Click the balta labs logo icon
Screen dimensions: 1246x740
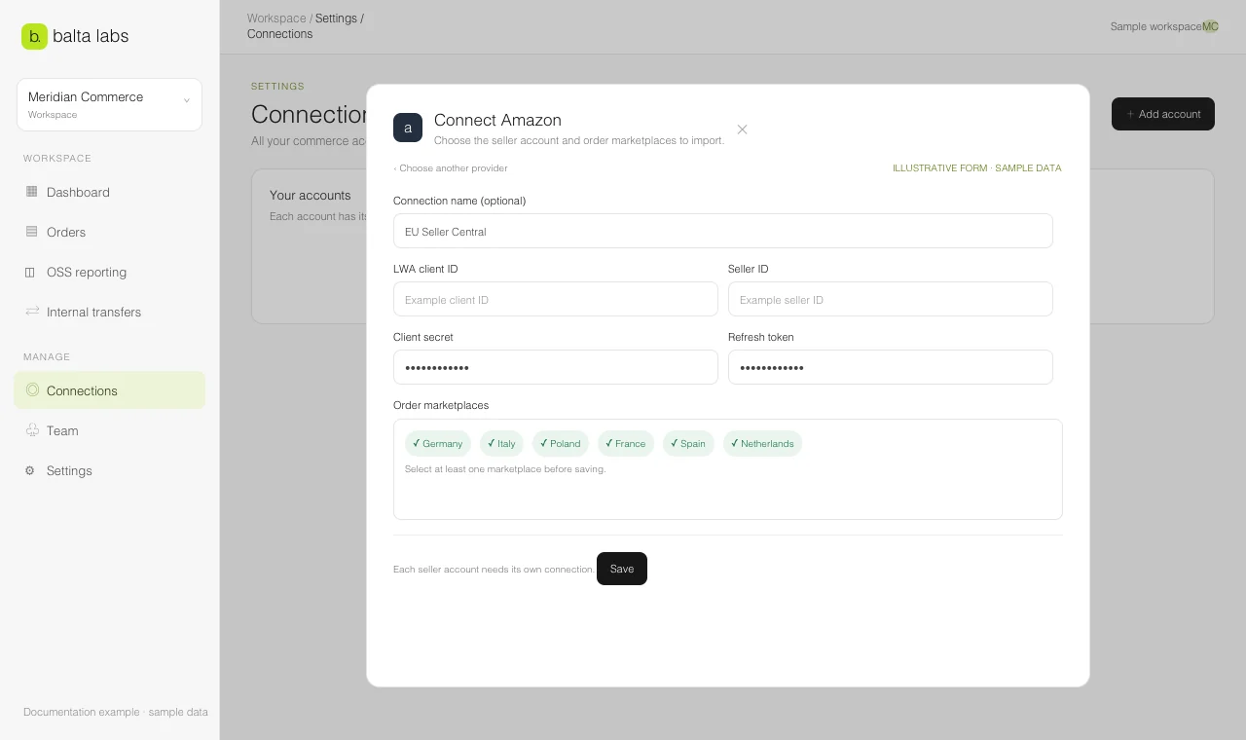pos(34,36)
